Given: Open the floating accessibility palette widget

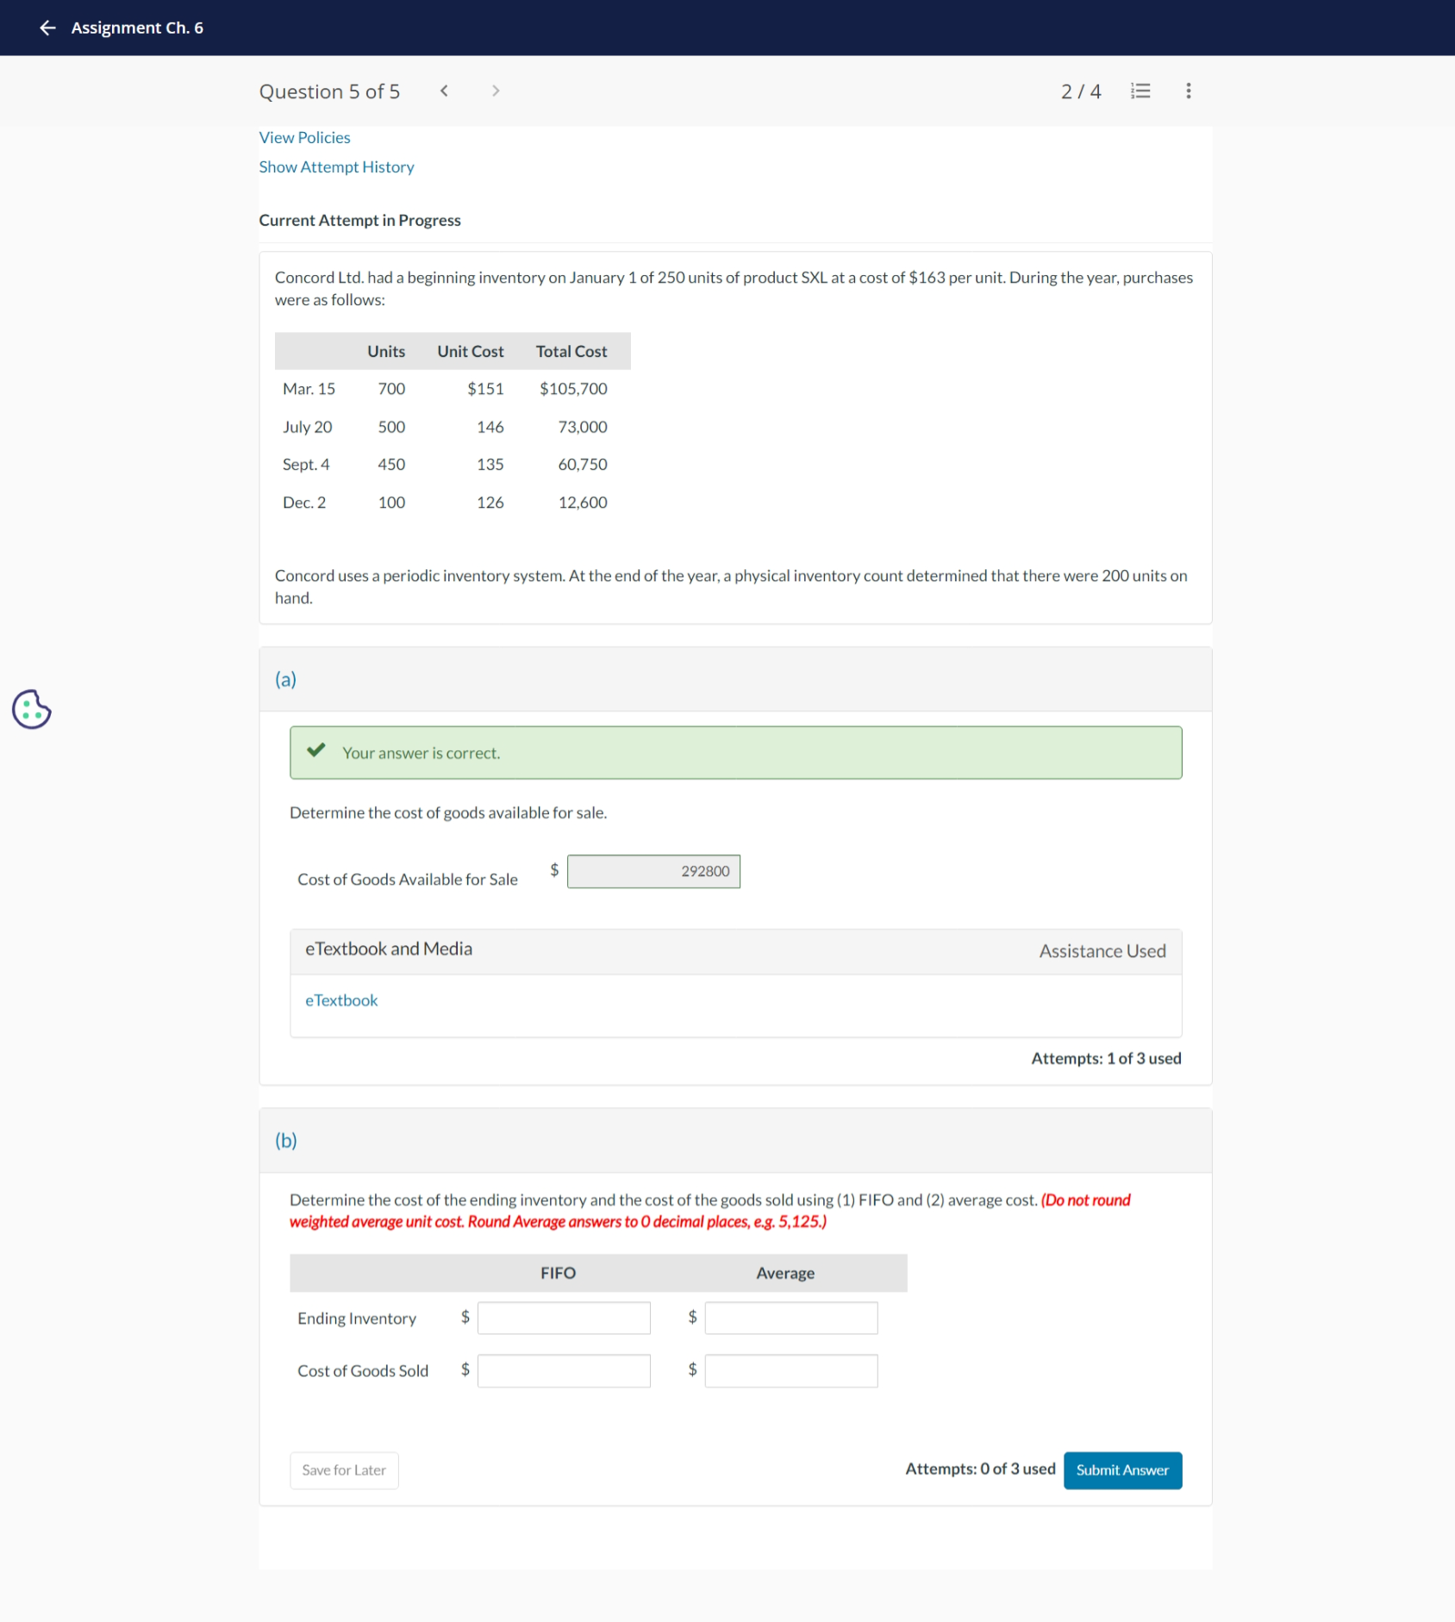Looking at the screenshot, I should pos(30,710).
